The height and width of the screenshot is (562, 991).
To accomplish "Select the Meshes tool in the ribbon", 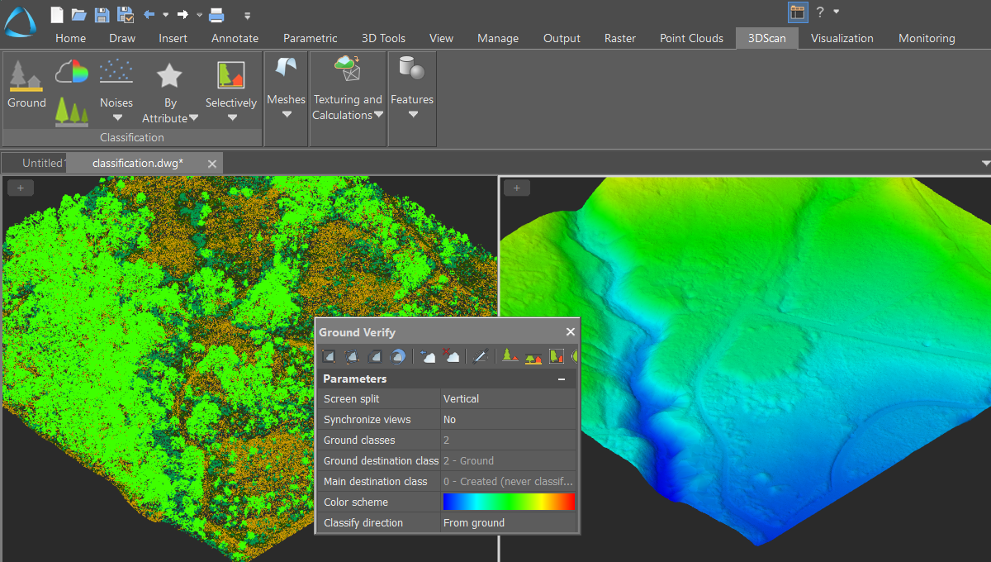I will 286,83.
